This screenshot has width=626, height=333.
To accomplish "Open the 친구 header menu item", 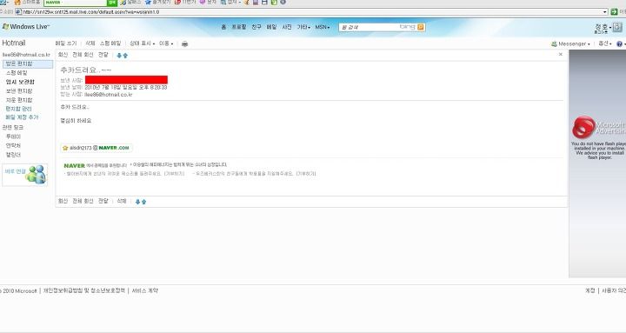I will (256, 27).
